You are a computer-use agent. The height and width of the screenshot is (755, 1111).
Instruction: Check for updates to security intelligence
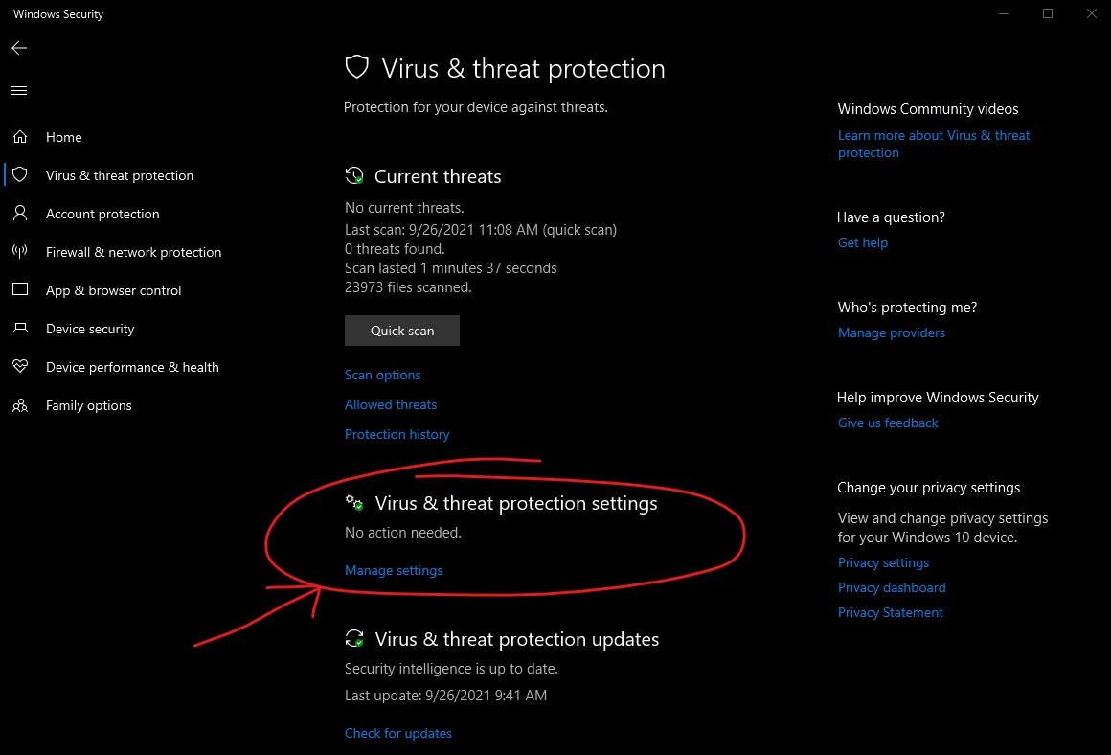coord(398,734)
